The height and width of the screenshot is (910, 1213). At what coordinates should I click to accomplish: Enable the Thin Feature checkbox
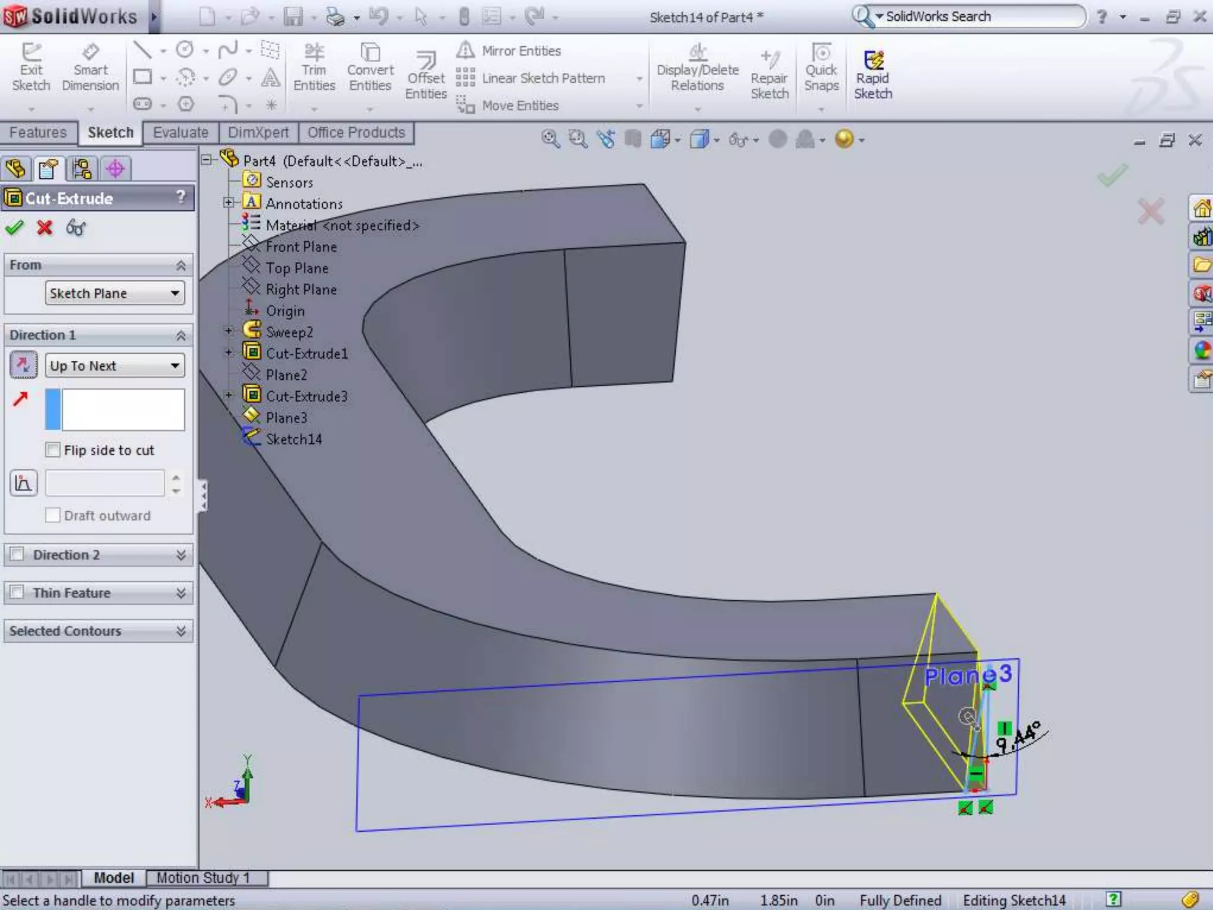(x=17, y=592)
